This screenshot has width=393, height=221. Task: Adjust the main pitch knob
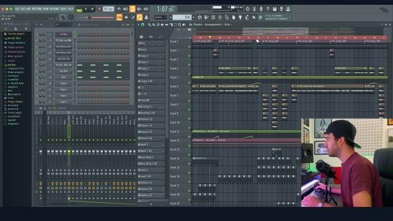(71, 17)
